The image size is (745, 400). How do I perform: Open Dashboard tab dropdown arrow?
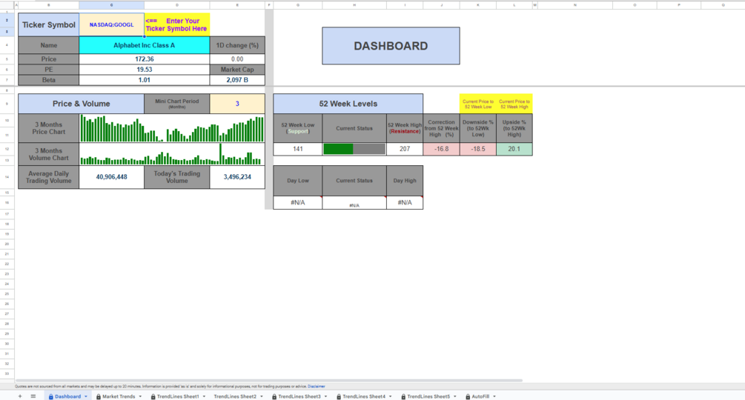click(86, 397)
